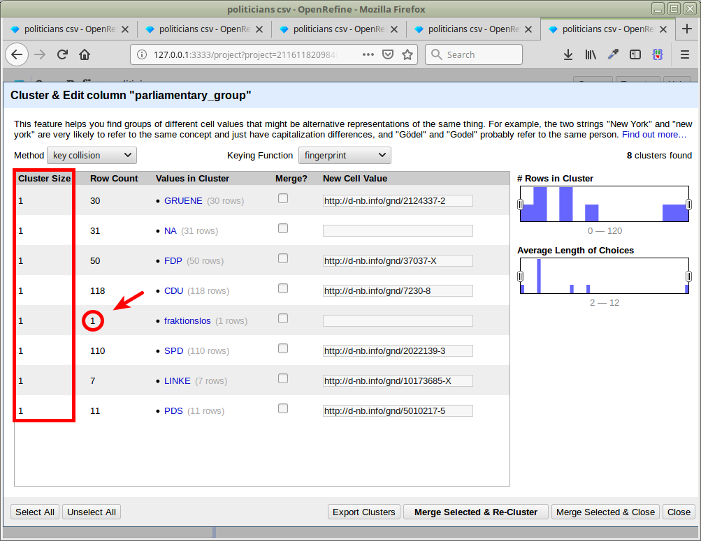The image size is (701, 541).
Task: Click the eyedropper toolbar icon
Action: (613, 54)
